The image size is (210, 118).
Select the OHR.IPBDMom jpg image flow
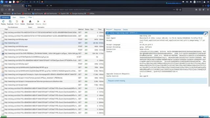(52, 53)
